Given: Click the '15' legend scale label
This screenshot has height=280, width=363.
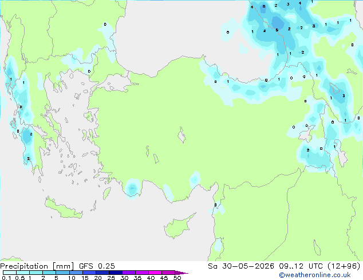Looking at the screenshot, I should (x=85, y=278).
